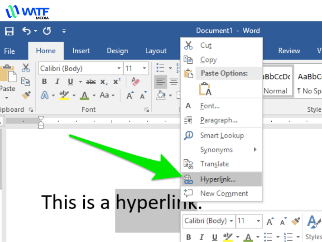Viewport: 322px width, 242px height.
Task: Toggle Align Left in the ribbon
Action: coord(161,82)
